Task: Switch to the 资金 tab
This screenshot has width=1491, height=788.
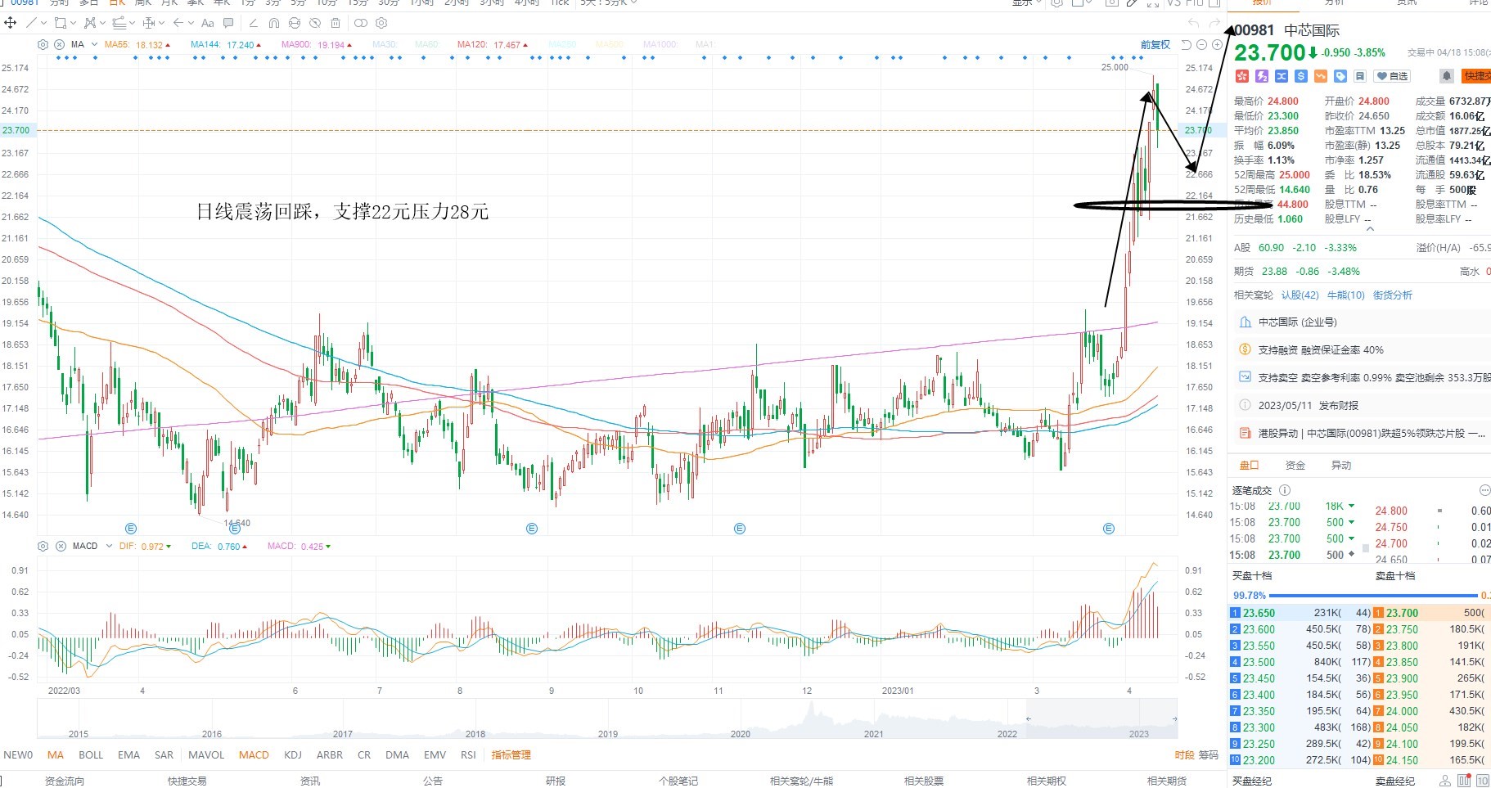Action: pyautogui.click(x=1295, y=465)
